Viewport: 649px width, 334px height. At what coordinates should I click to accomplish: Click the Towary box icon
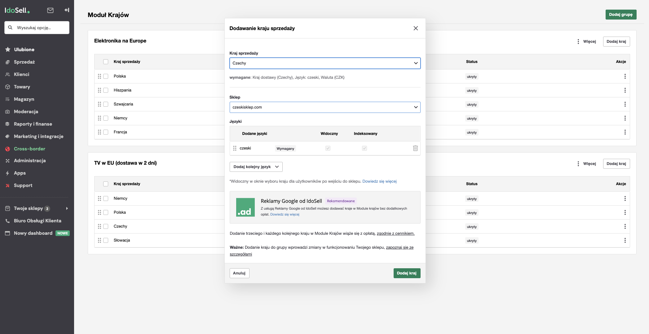click(8, 87)
